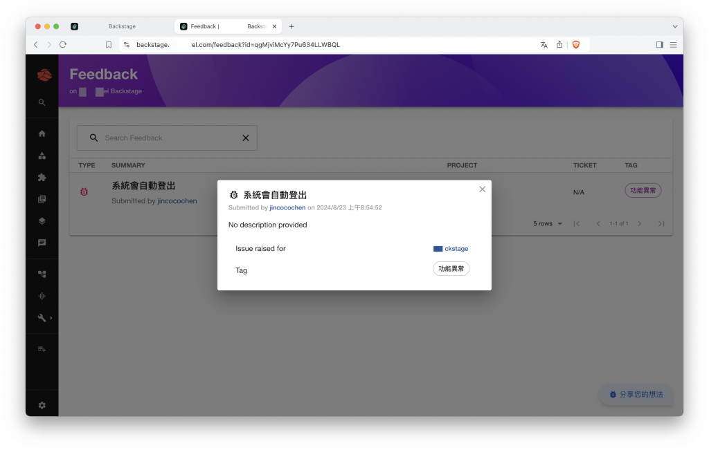
Task: Open the playlist-add icon in sidebar
Action: tap(42, 349)
